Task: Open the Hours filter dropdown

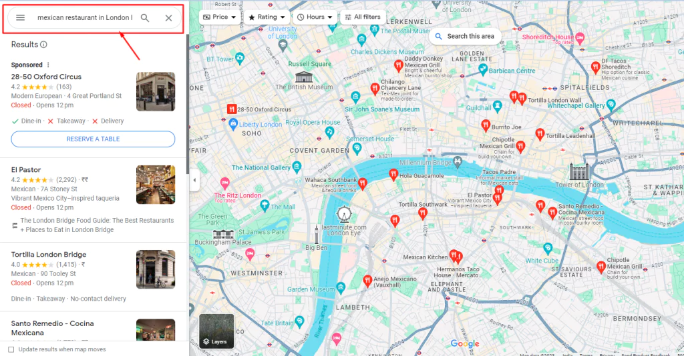Action: [x=315, y=17]
